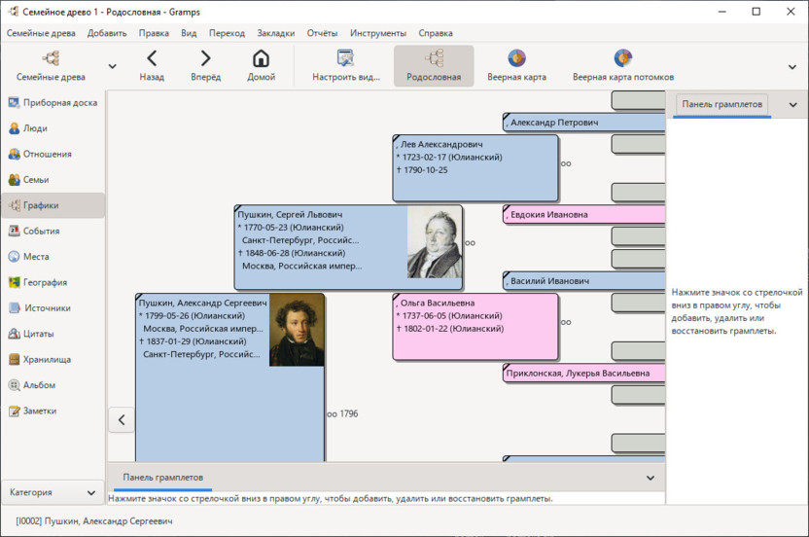Open the Инструменты menu
The height and width of the screenshot is (537, 809).
click(x=378, y=33)
